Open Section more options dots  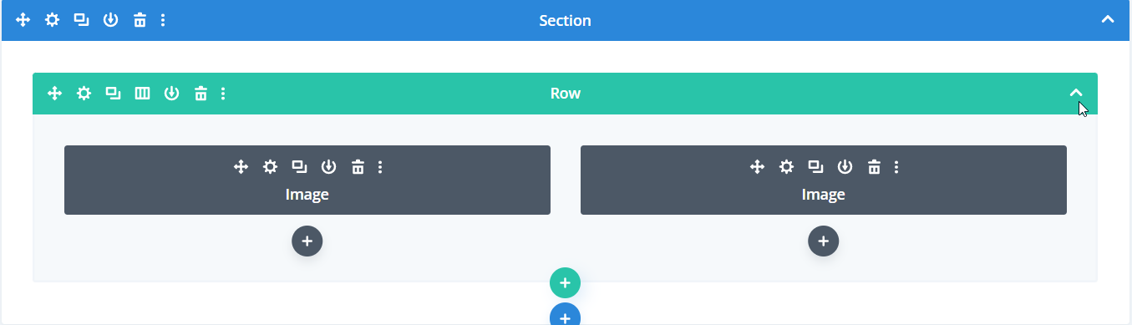163,20
